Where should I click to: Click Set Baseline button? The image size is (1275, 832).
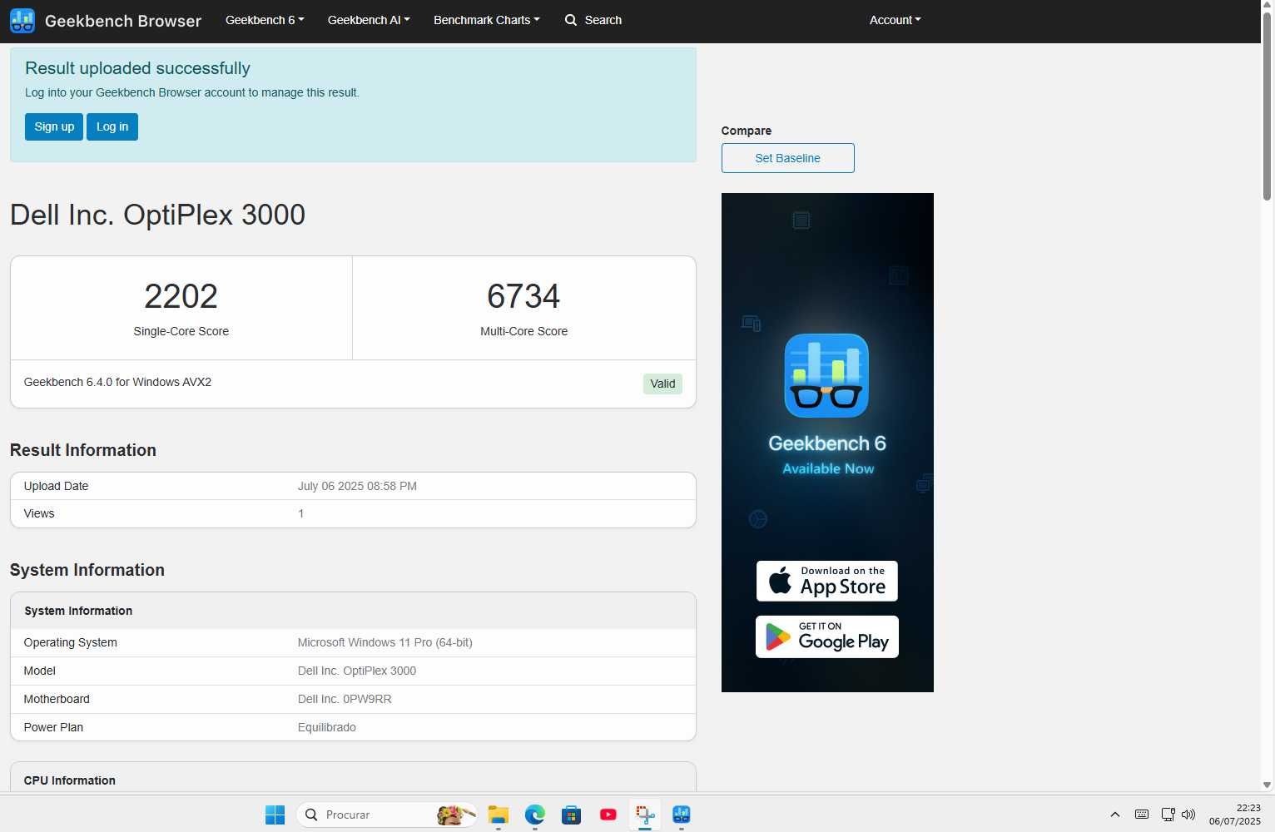pos(787,158)
